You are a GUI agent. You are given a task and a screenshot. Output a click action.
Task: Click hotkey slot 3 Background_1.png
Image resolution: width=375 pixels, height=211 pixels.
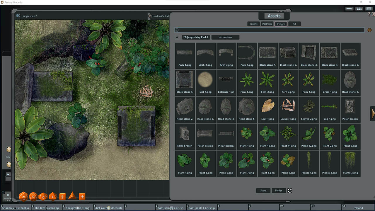pyautogui.click(x=78, y=207)
